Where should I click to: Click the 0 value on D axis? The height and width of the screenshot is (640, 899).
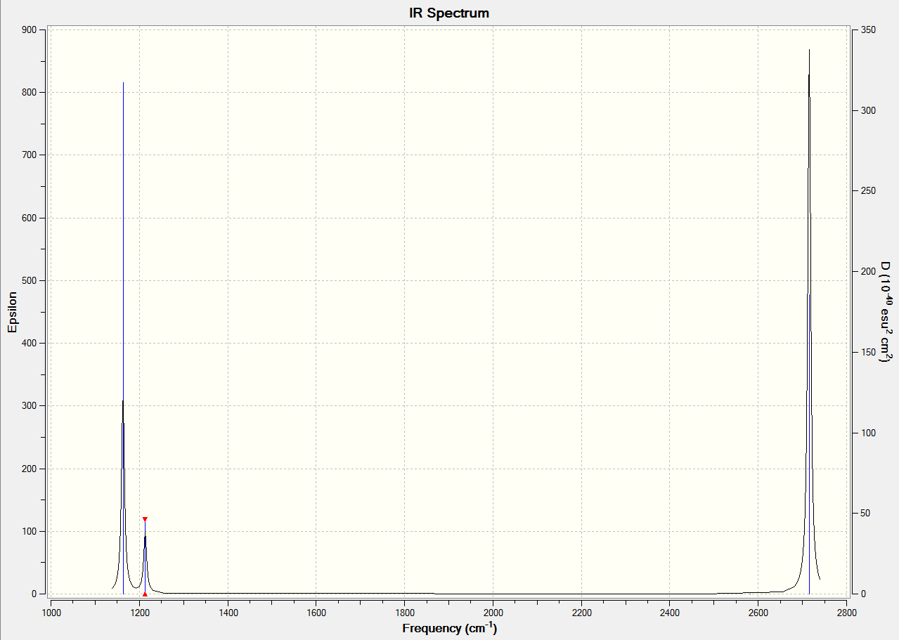click(x=862, y=594)
